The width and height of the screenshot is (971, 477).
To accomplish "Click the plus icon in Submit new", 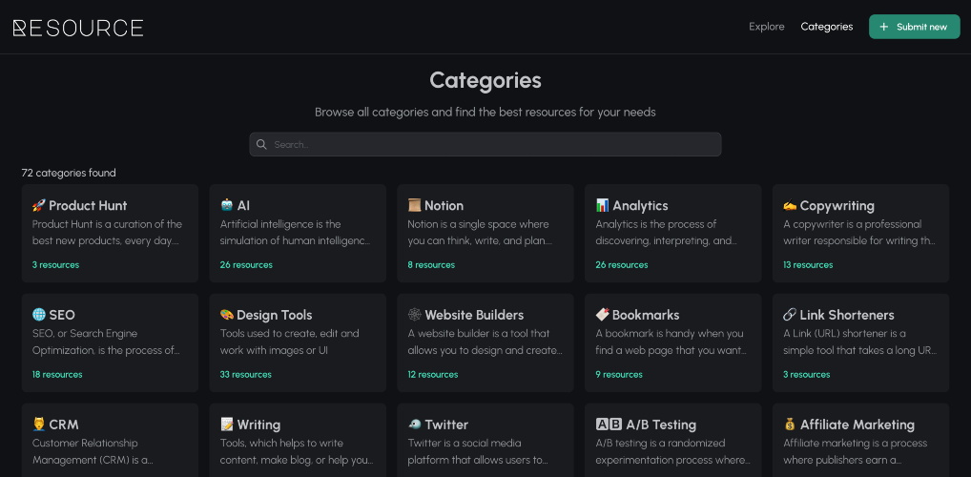I will click(x=883, y=27).
